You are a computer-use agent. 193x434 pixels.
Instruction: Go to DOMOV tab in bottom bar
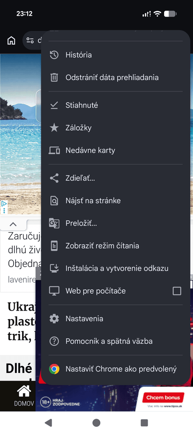pos(24,396)
